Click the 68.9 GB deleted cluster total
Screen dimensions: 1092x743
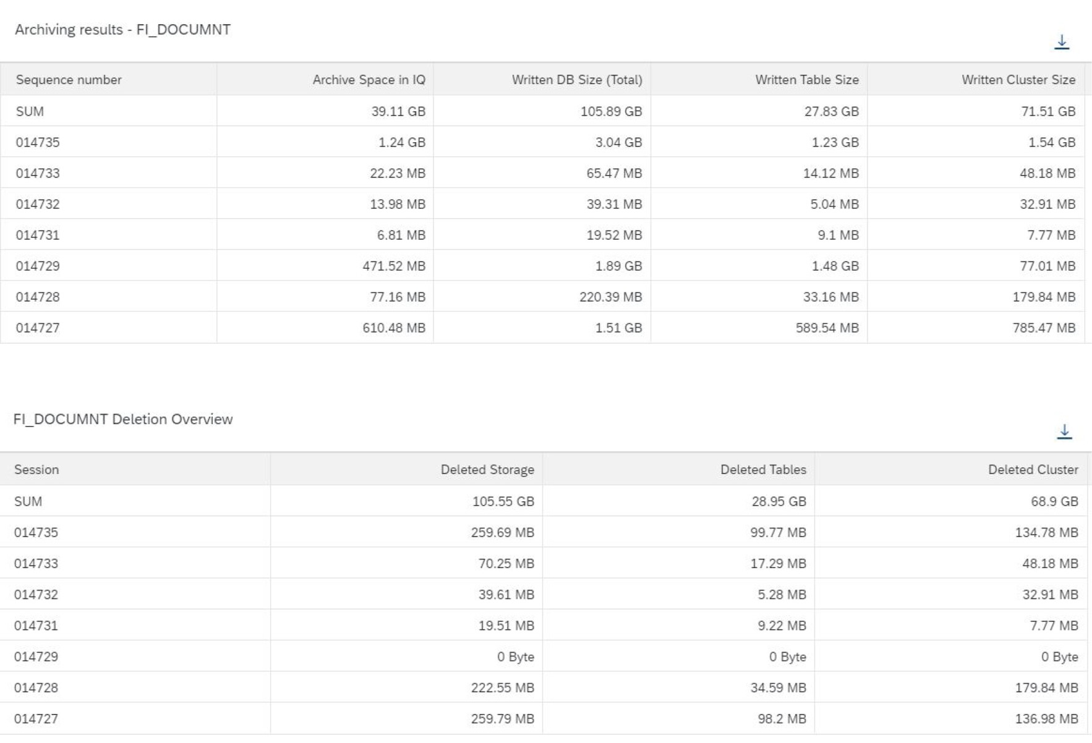[x=1054, y=501]
